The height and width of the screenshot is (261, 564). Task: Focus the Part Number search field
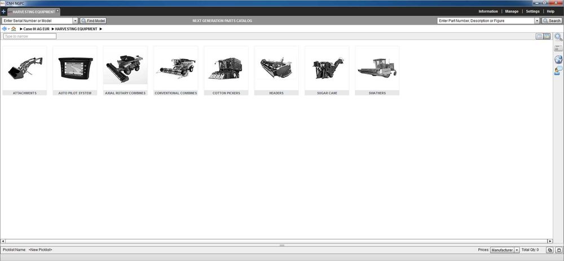(486, 21)
